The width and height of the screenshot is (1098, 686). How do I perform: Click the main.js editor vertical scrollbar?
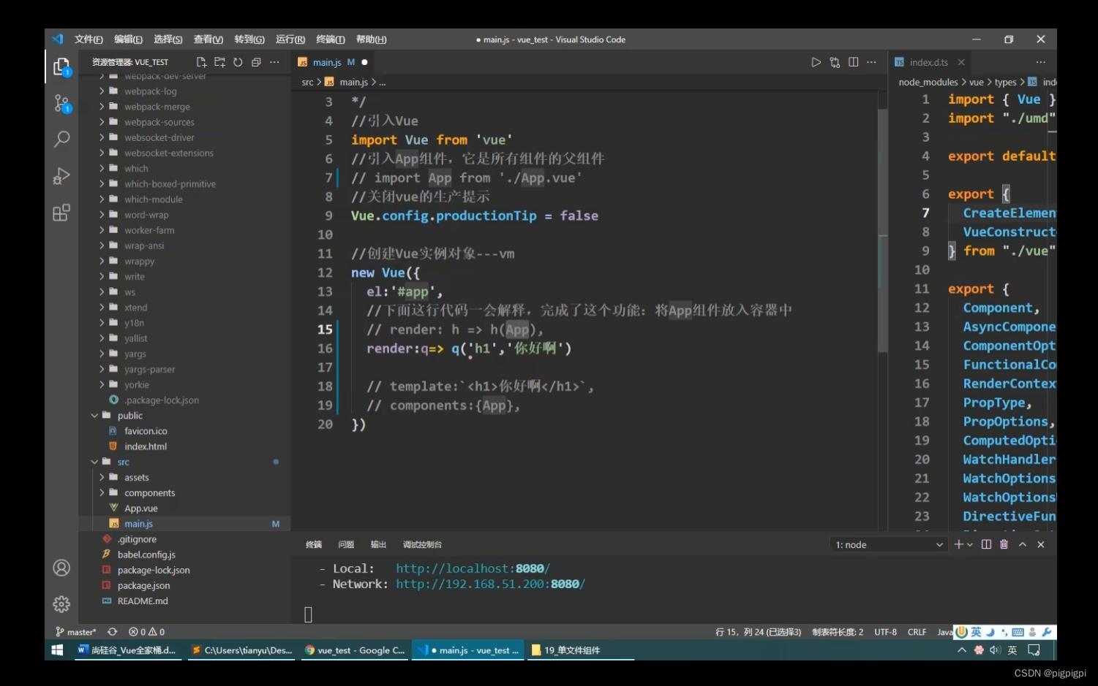pyautogui.click(x=883, y=231)
